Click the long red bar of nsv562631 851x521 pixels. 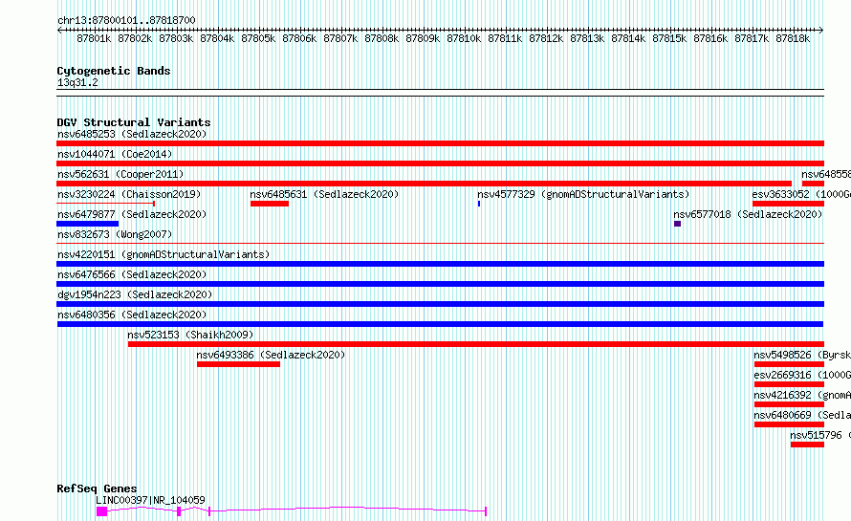coord(424,184)
